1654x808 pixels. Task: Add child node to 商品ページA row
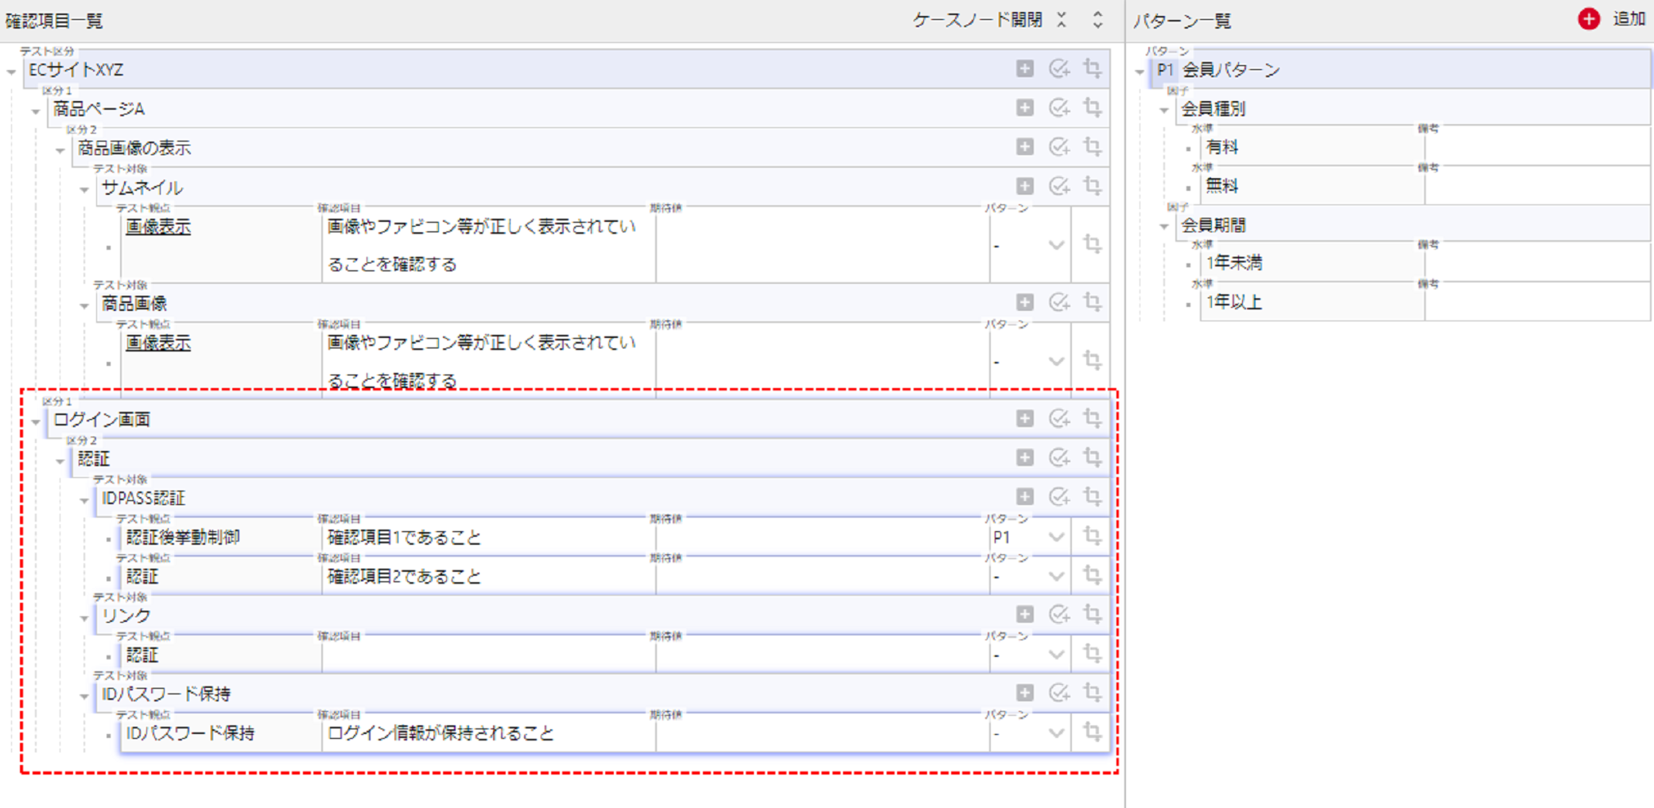pos(1025,107)
